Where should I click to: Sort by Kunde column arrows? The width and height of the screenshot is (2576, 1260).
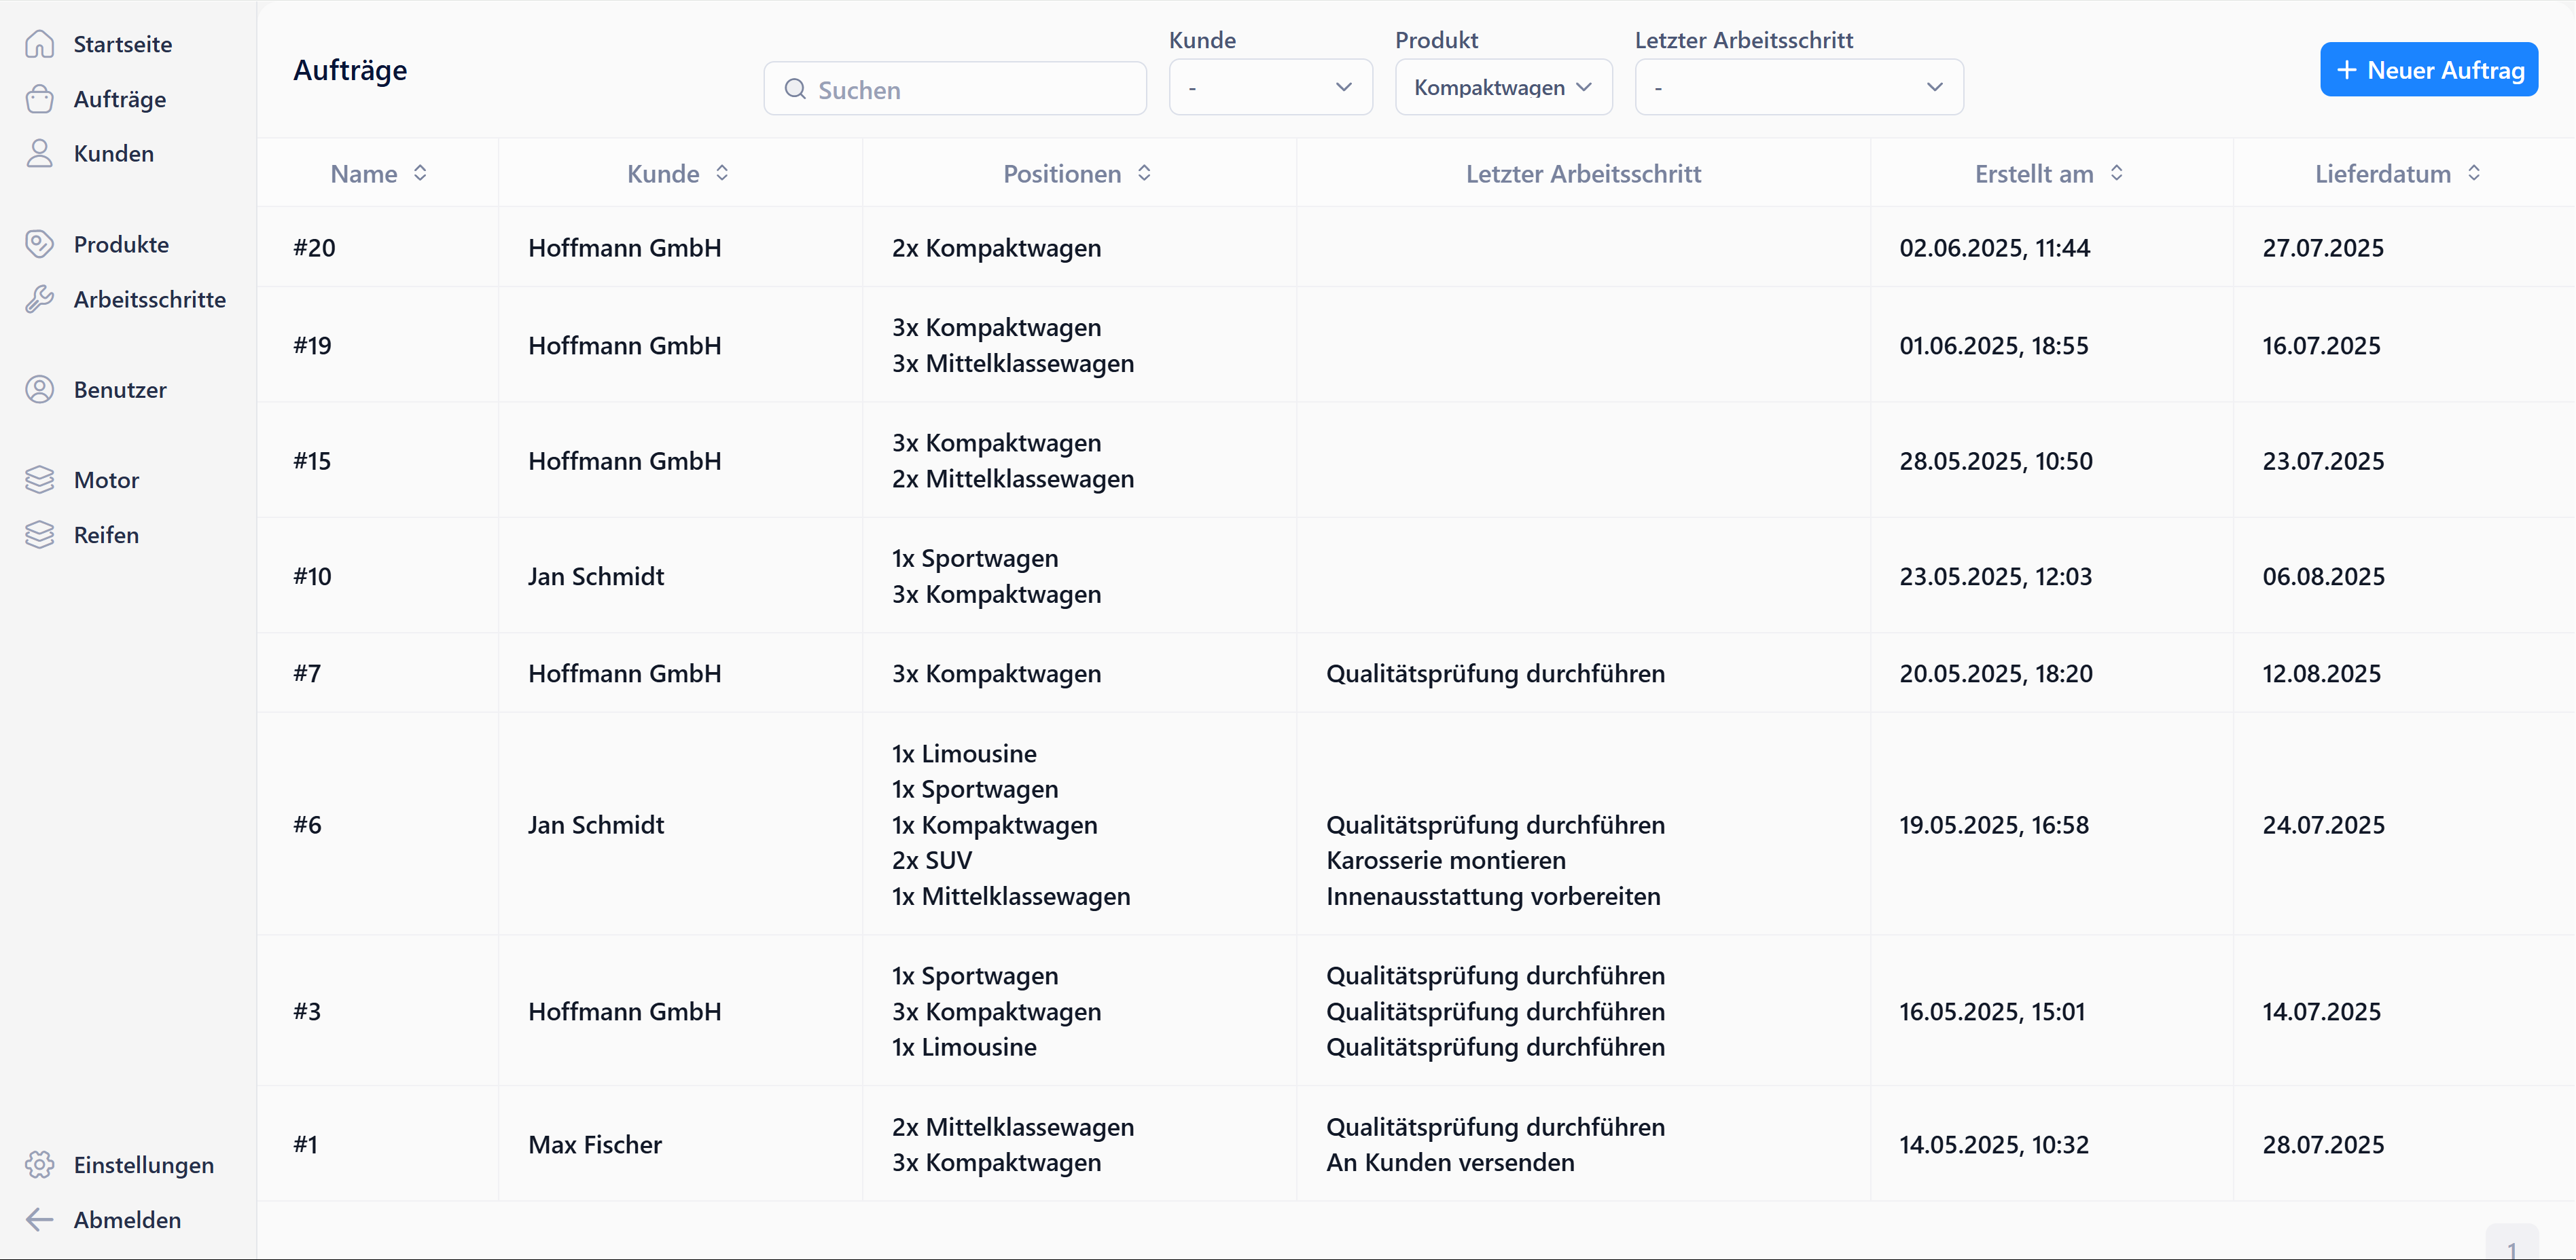pos(722,173)
